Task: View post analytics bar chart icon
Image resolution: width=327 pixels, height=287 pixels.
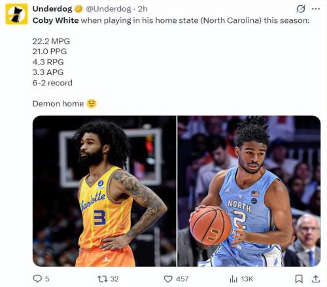Action: (233, 279)
